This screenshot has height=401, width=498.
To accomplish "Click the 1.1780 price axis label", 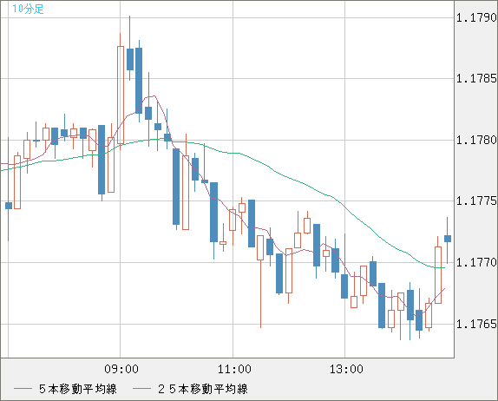I will tap(476, 140).
